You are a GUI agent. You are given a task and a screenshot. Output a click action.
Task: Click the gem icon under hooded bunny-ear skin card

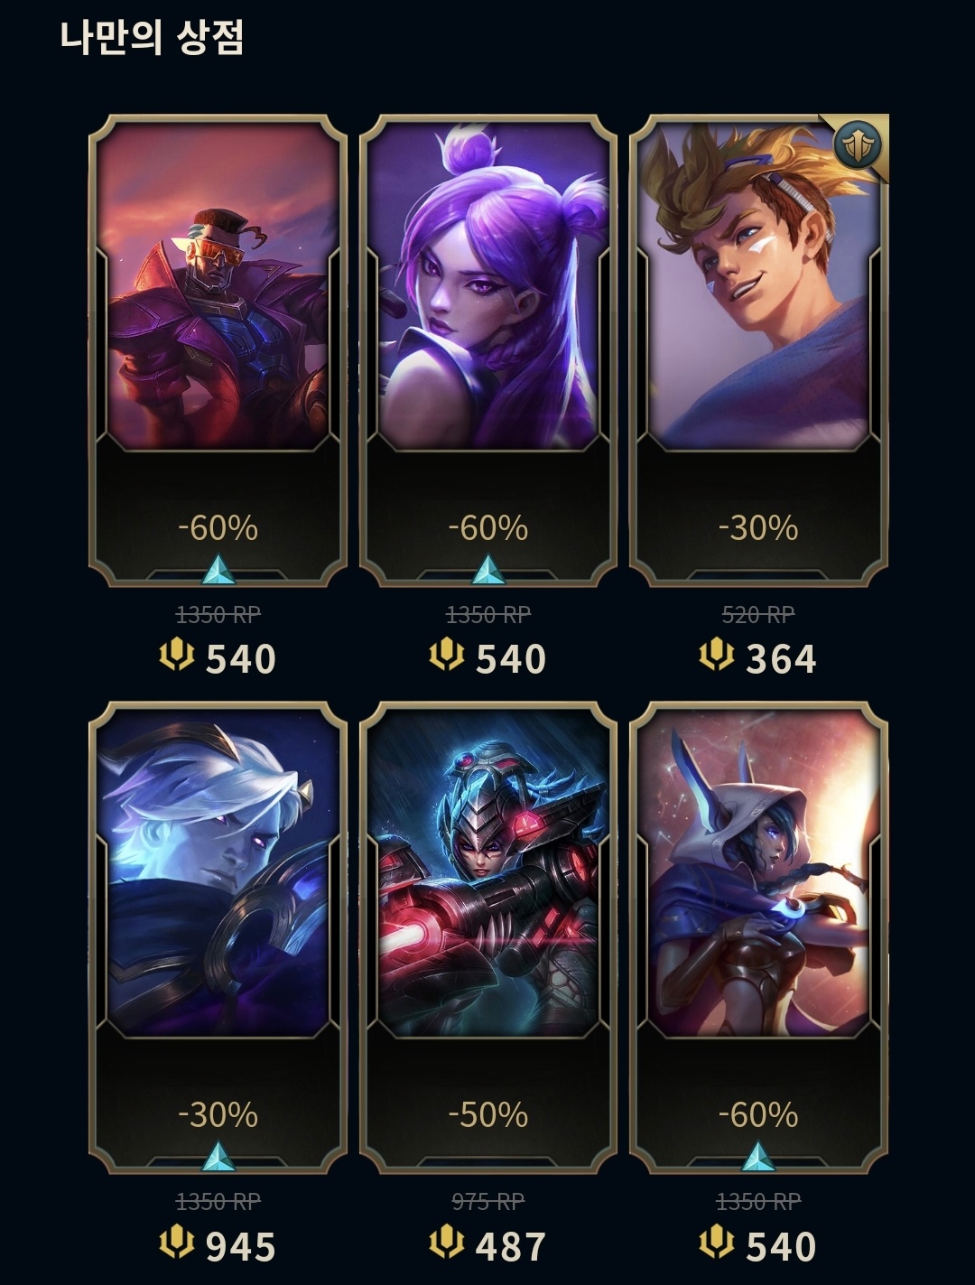point(758,1158)
